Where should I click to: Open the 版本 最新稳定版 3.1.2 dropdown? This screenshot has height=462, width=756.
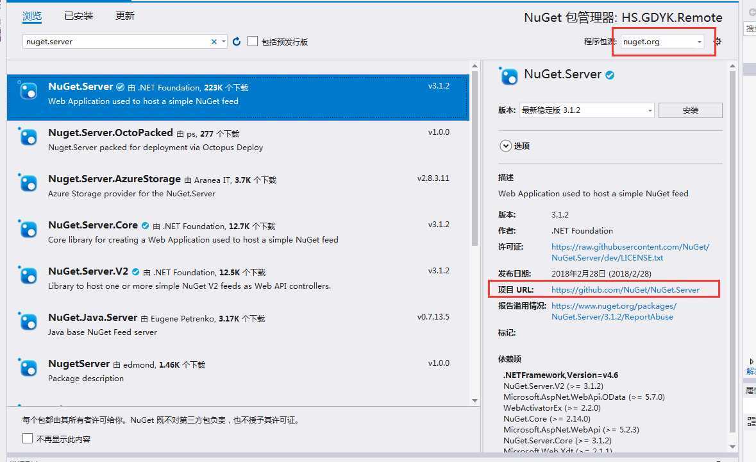coord(587,110)
